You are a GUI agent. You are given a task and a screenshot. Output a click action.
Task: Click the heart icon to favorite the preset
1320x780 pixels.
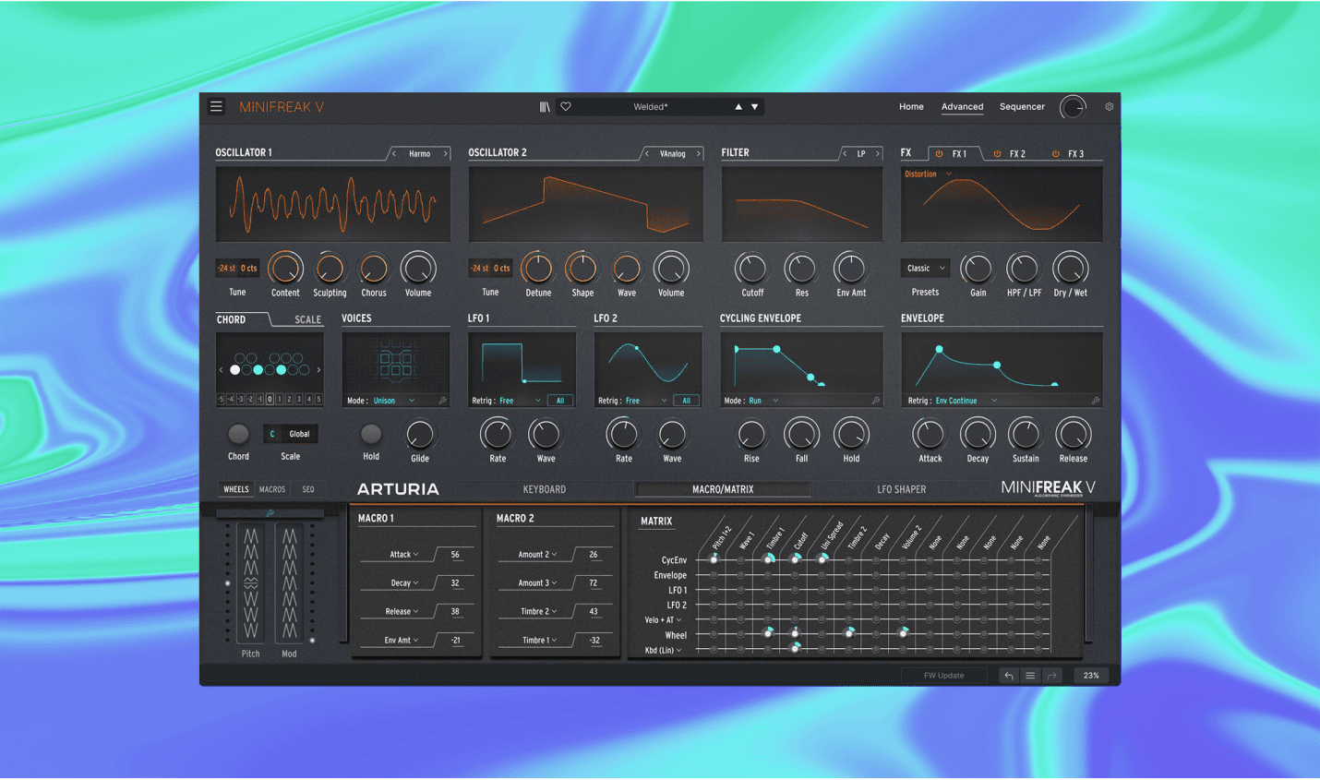tap(566, 106)
